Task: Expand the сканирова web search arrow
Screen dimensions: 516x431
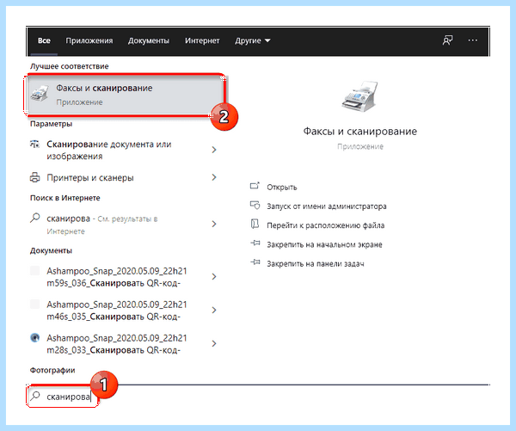Action: pos(214,225)
